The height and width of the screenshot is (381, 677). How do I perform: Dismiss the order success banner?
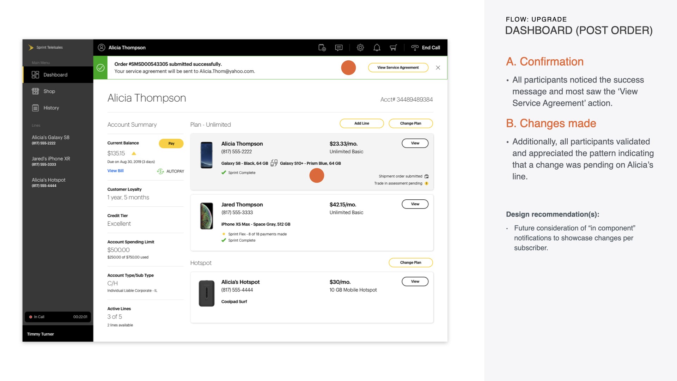coord(438,68)
